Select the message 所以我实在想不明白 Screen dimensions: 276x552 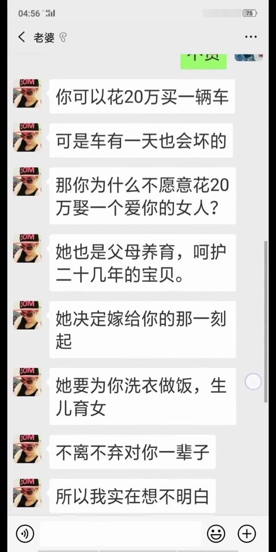coord(132,496)
